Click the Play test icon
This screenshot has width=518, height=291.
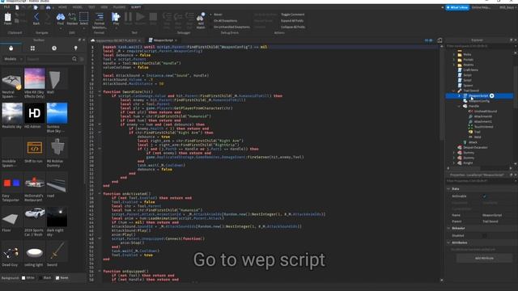(x=116, y=17)
